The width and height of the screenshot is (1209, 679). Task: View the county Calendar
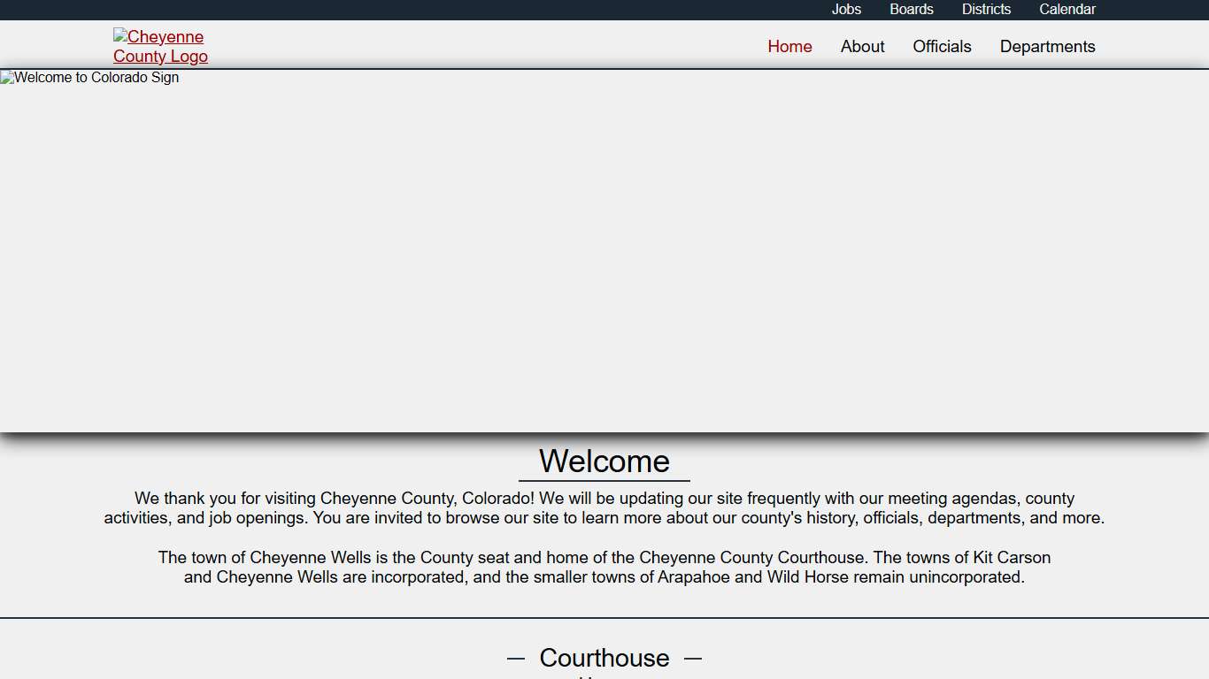[x=1067, y=10]
